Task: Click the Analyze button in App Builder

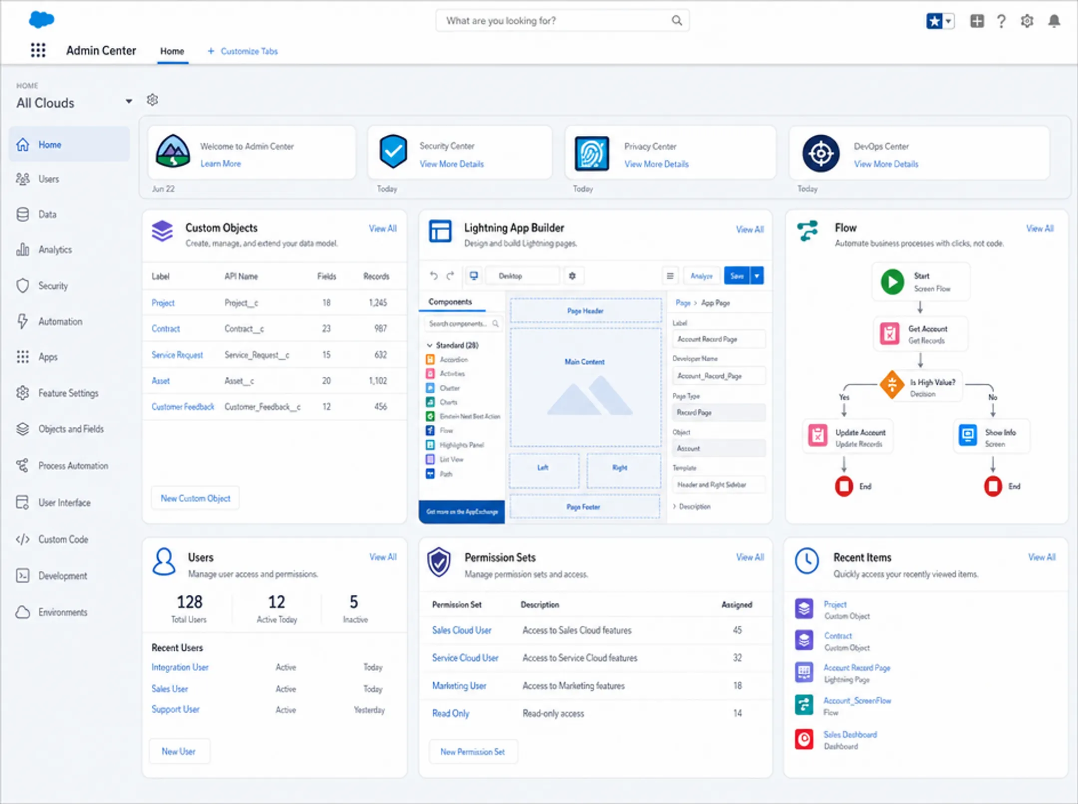Action: [701, 275]
